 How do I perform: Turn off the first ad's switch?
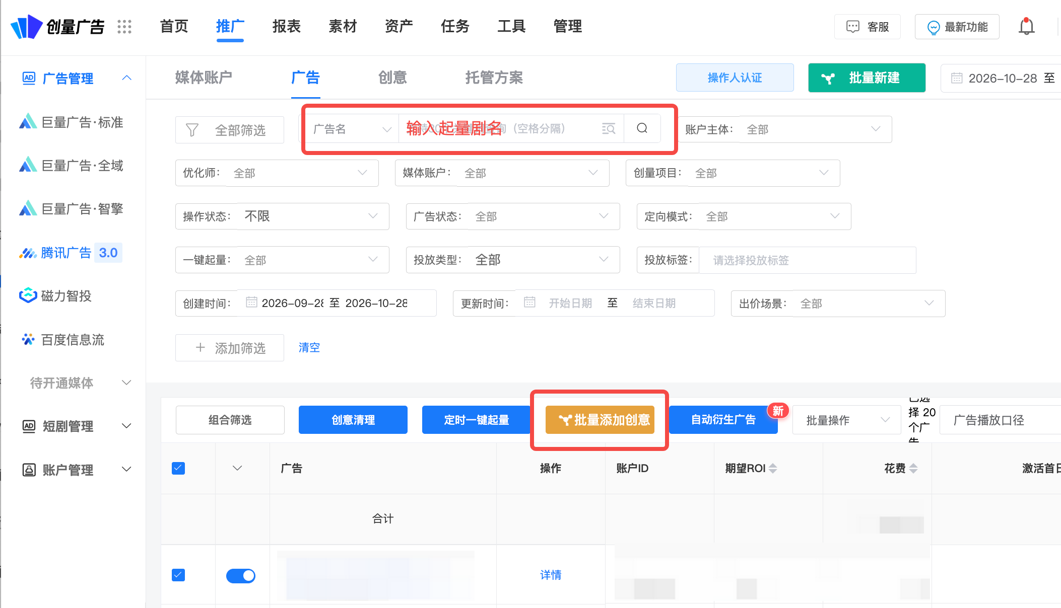coord(241,576)
